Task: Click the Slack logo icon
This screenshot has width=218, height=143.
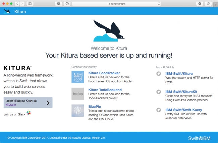Action: click(x=29, y=113)
